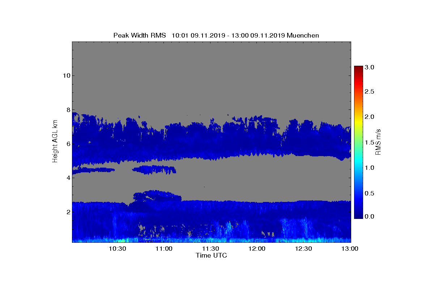434x289 pixels.
Task: Click the 11:00 time axis label
Action: pyautogui.click(x=164, y=249)
